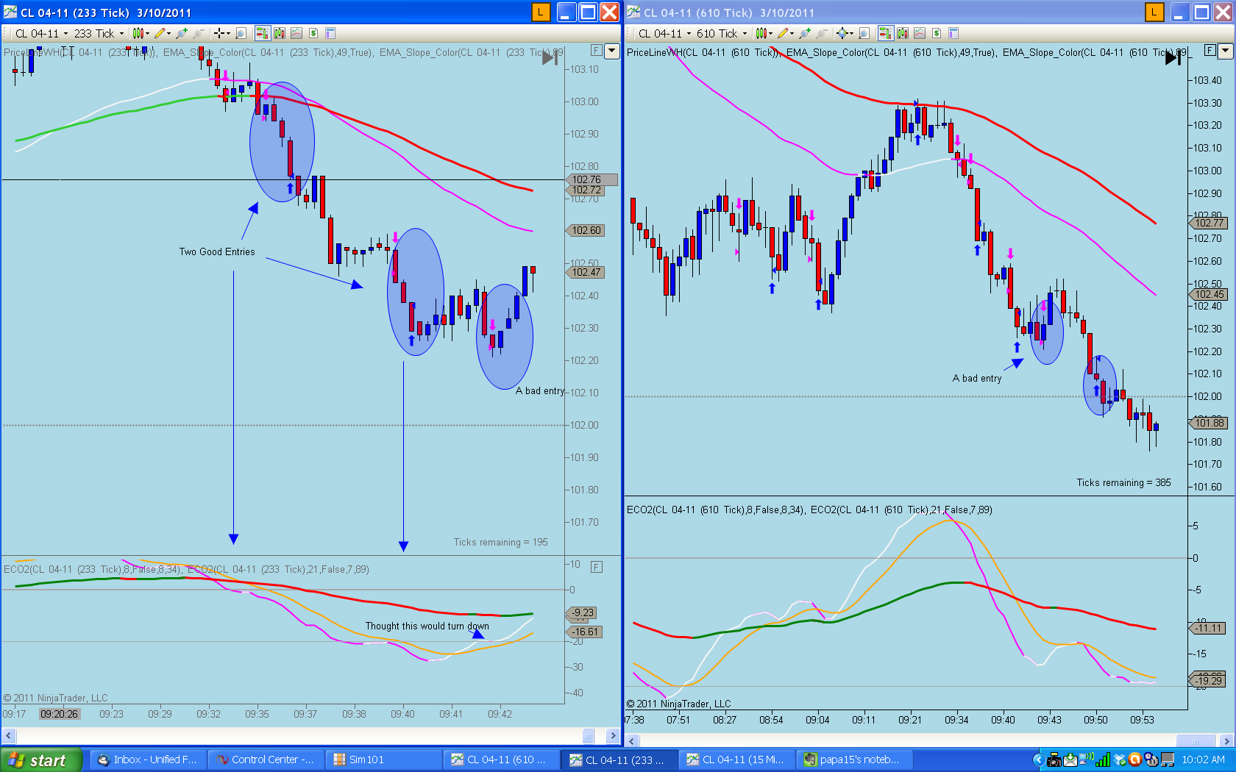1236x772 pixels.
Task: Choose crosshair cursor in 233 Tick chart
Action: (x=219, y=33)
